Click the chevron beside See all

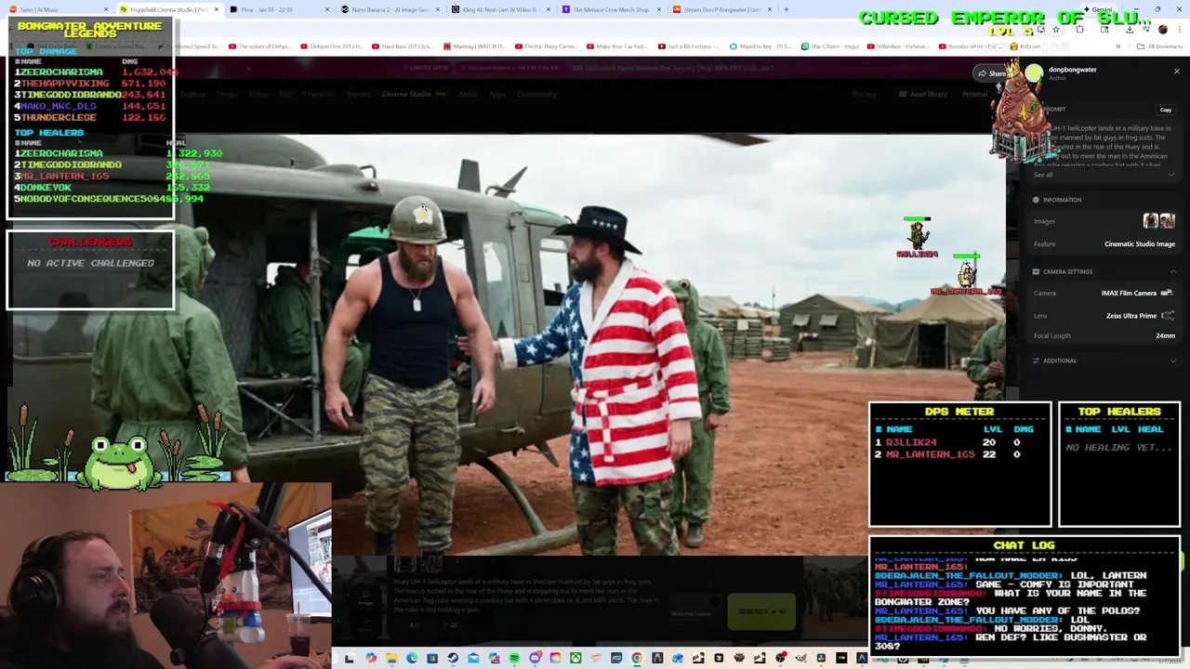[1171, 175]
